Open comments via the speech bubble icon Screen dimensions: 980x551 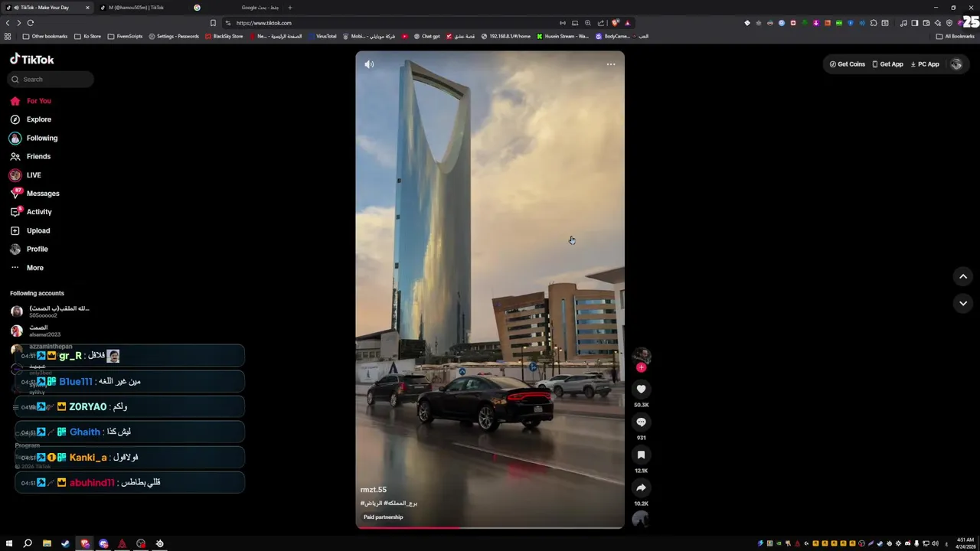pos(641,422)
